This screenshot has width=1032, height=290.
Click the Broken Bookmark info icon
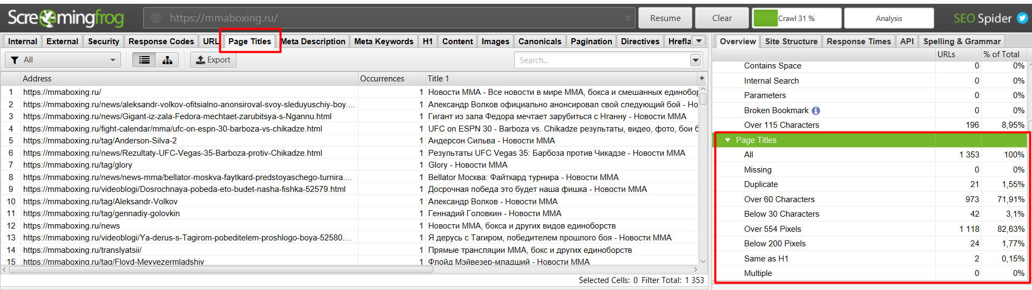pos(815,111)
